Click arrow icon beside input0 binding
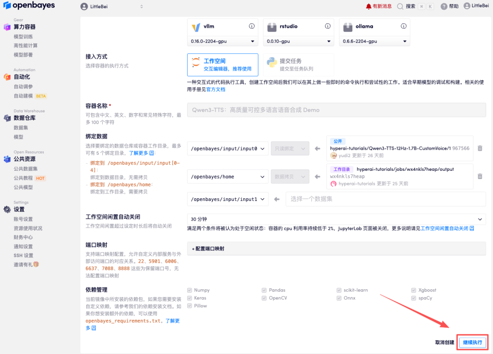The height and width of the screenshot is (354, 493). tap(318, 148)
